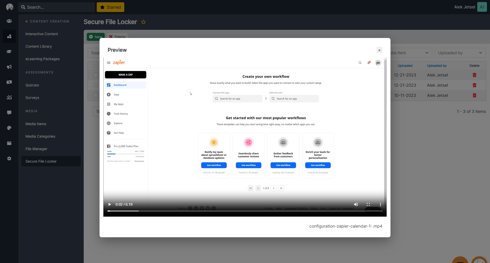490x263 pixels.
Task: Toggle the second row checkbox
Action: (x=96, y=85)
